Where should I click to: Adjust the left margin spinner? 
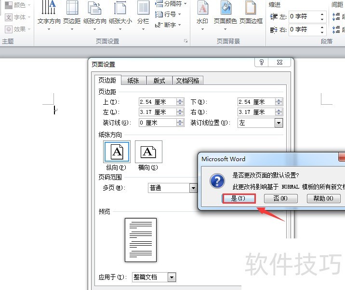(x=180, y=112)
